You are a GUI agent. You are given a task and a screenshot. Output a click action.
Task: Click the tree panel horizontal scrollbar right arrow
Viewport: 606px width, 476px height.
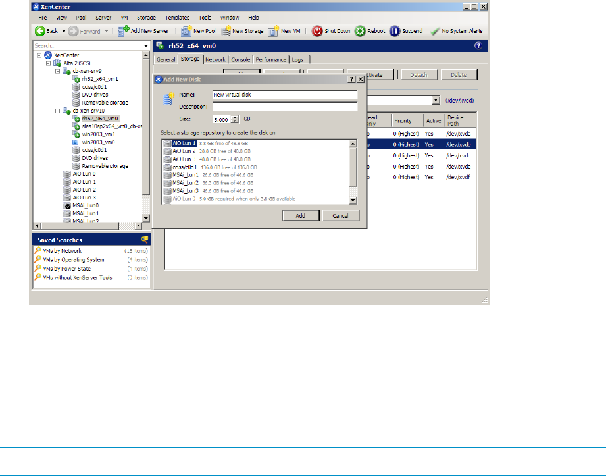pos(138,226)
